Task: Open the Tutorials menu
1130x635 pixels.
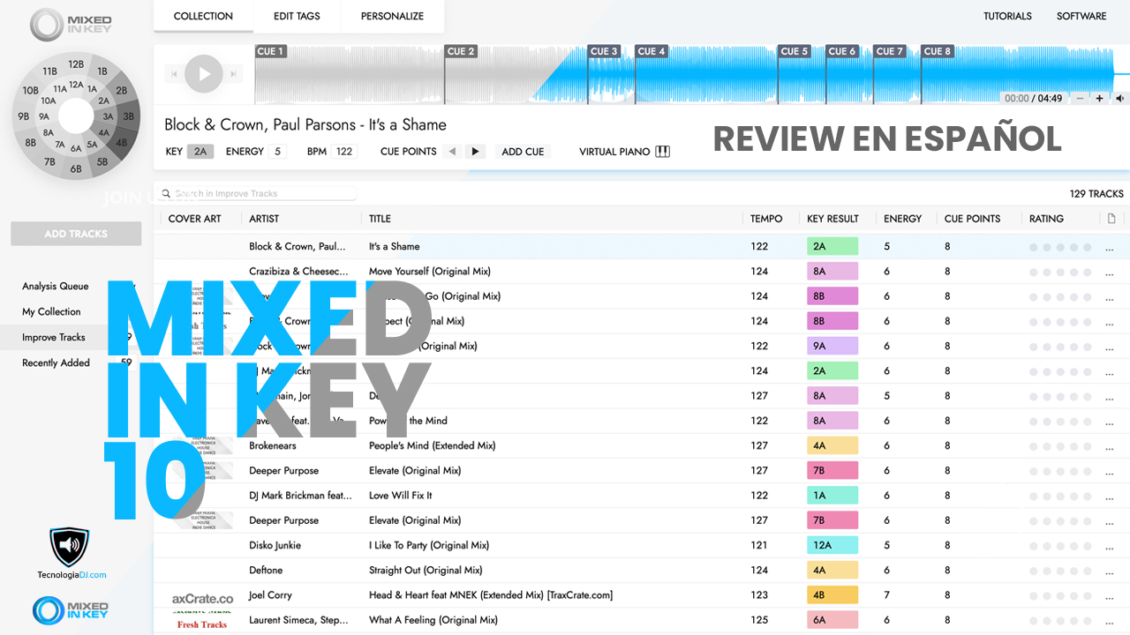Action: click(x=1007, y=16)
